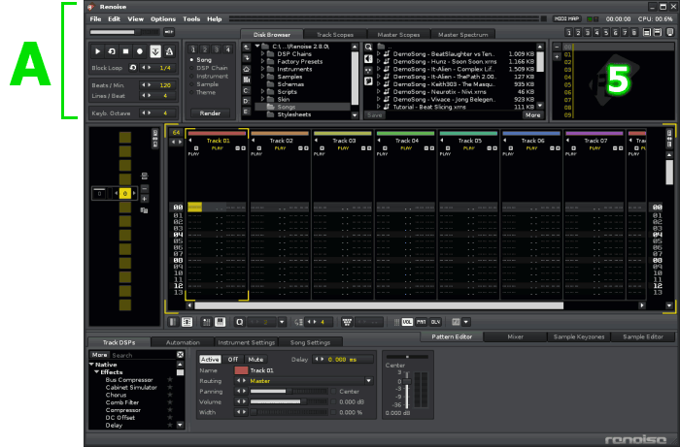Screen dimensions: 680x447
Task: Toggle the Block Loop enable icon
Action: [133, 68]
